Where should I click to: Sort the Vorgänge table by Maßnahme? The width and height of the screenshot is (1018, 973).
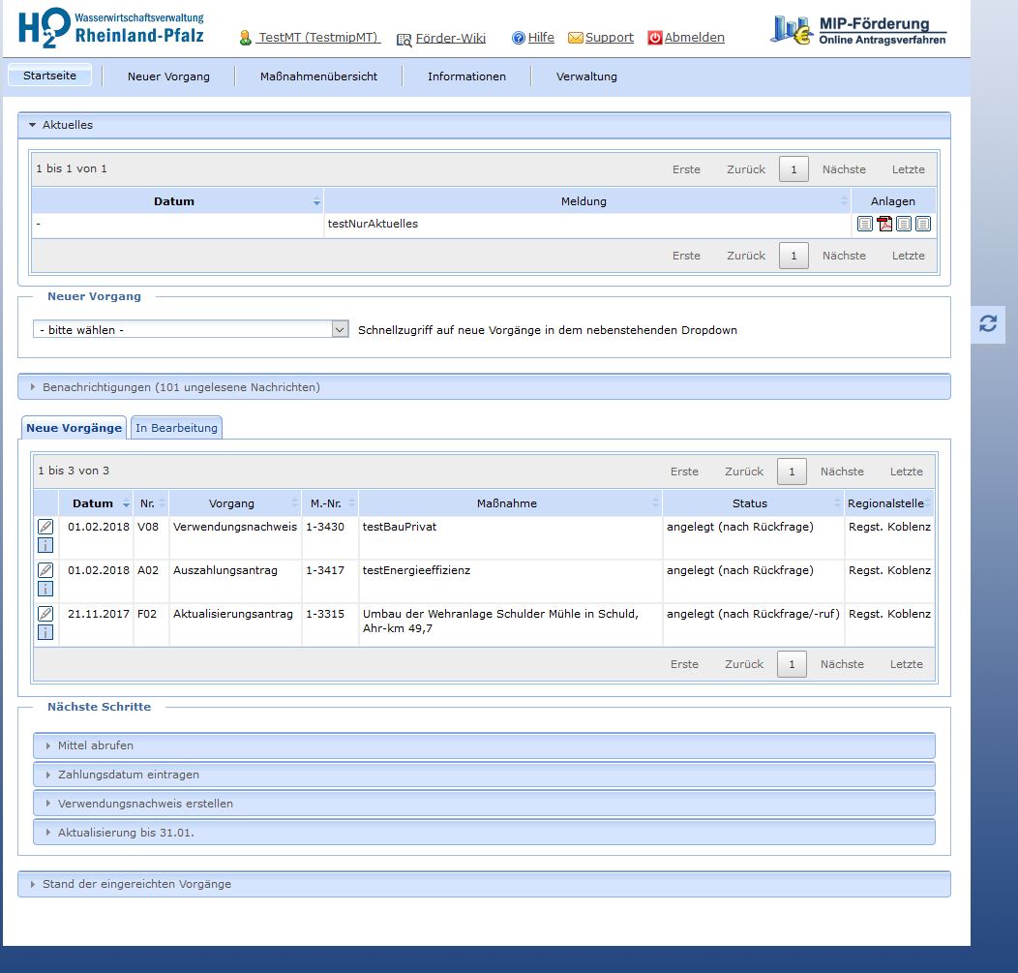click(x=510, y=503)
